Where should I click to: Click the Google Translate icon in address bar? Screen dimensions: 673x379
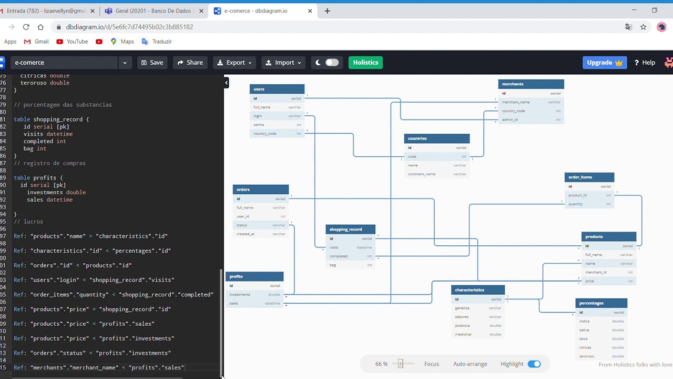point(628,27)
